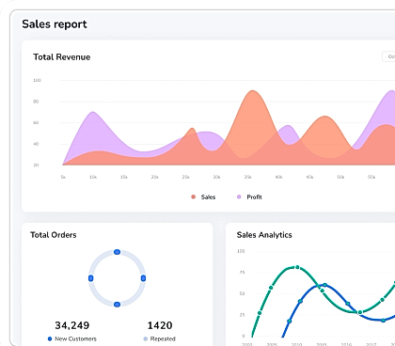Click the pale Repeated legend dot

click(x=146, y=338)
